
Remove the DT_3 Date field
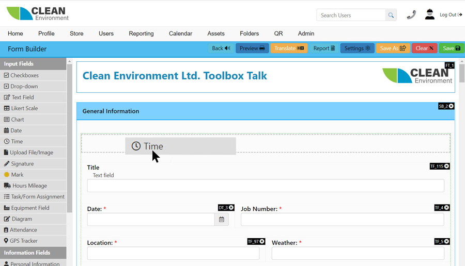pos(231,208)
